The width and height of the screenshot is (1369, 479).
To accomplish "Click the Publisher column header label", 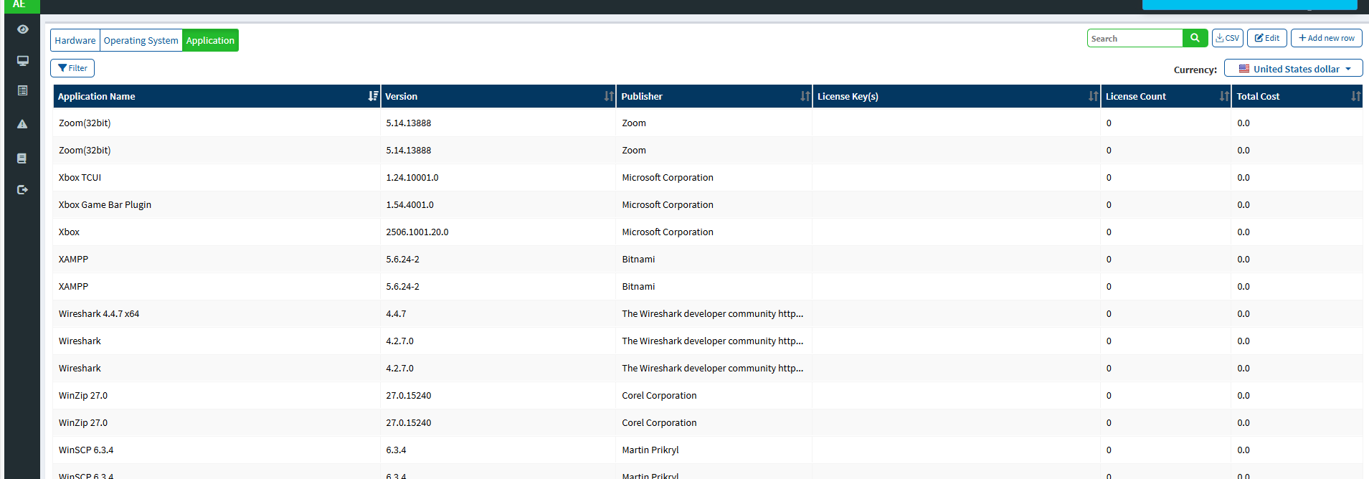I will pos(642,96).
